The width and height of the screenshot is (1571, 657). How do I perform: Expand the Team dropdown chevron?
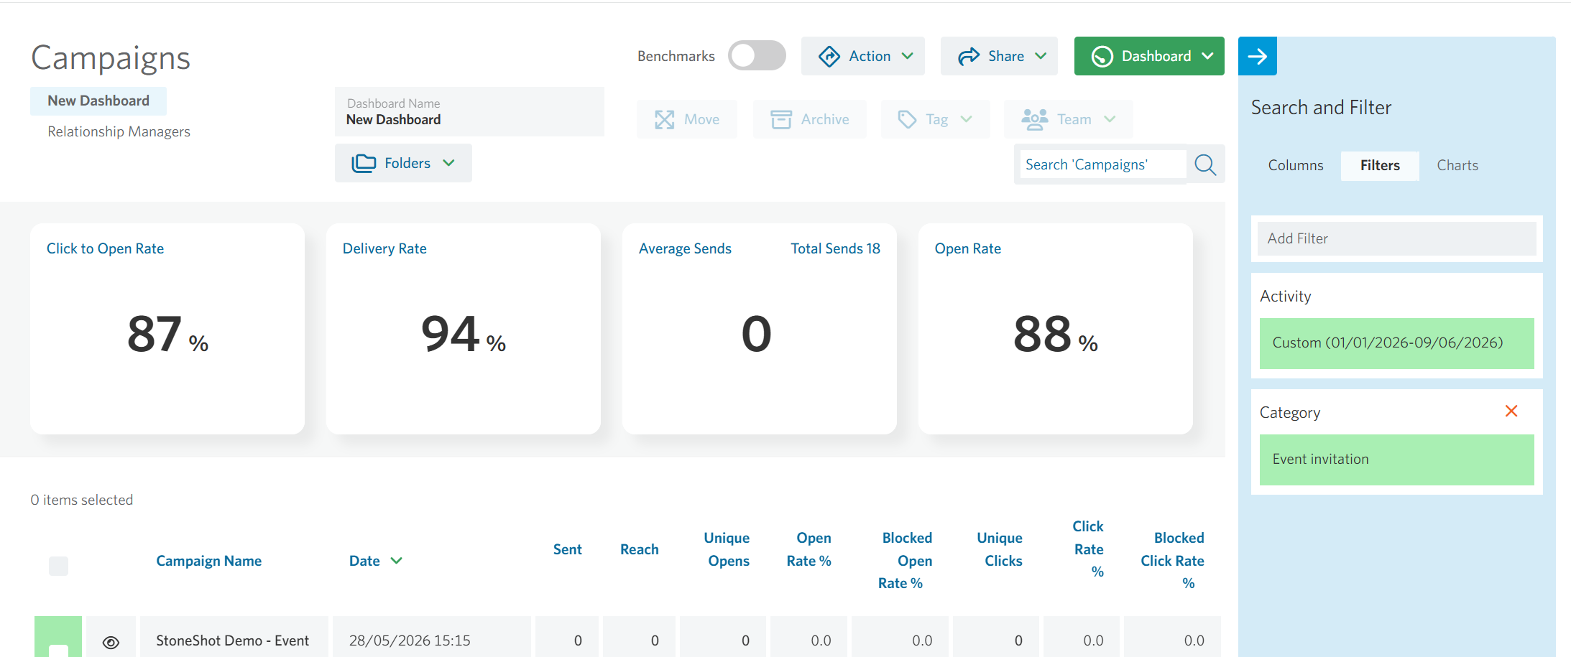point(1110,119)
